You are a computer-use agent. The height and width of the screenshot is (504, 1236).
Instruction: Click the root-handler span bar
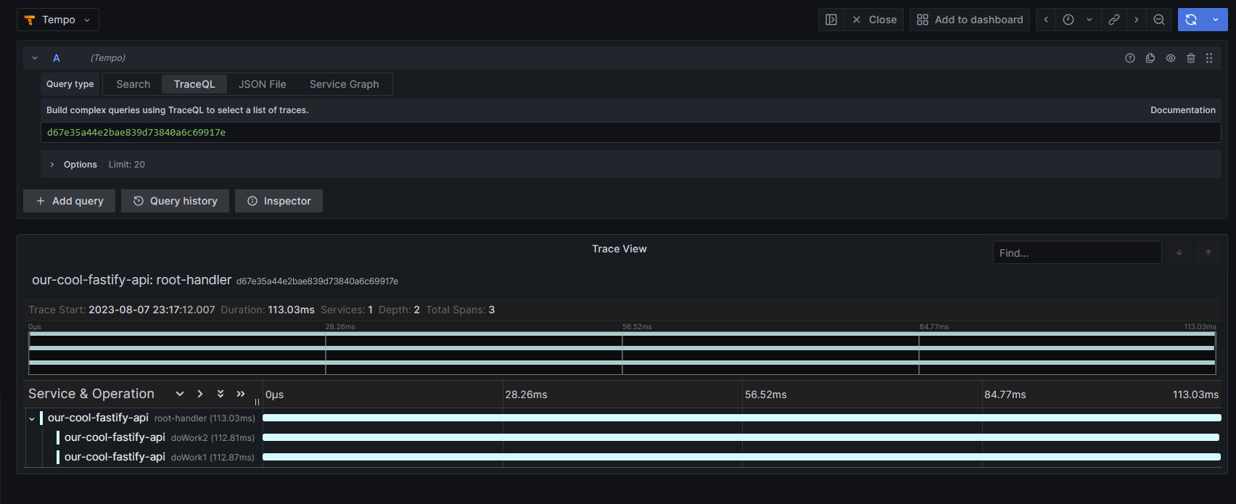tap(742, 418)
